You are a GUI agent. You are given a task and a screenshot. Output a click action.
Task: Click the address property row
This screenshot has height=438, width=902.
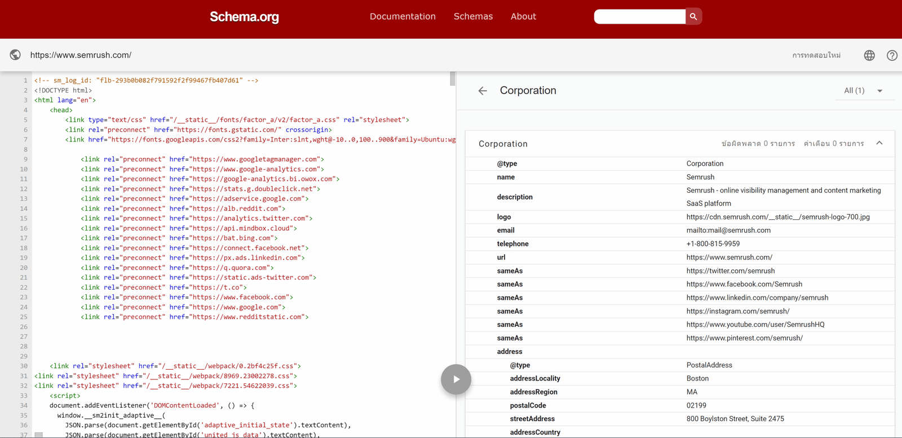click(680, 352)
